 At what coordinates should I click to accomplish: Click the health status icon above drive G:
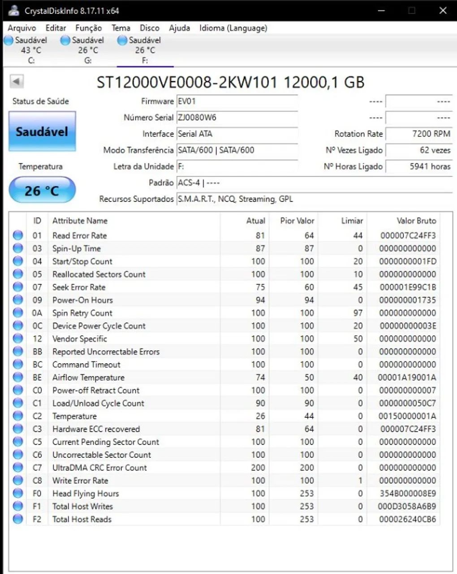coord(65,40)
